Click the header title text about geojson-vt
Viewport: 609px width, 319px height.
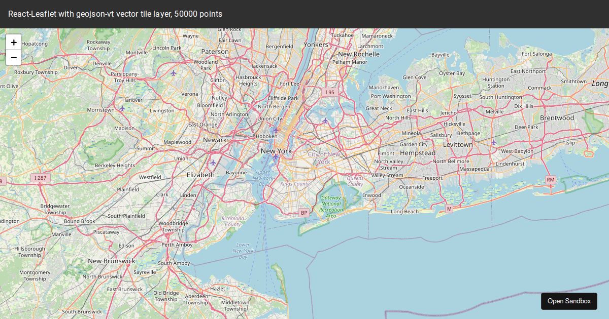point(115,14)
